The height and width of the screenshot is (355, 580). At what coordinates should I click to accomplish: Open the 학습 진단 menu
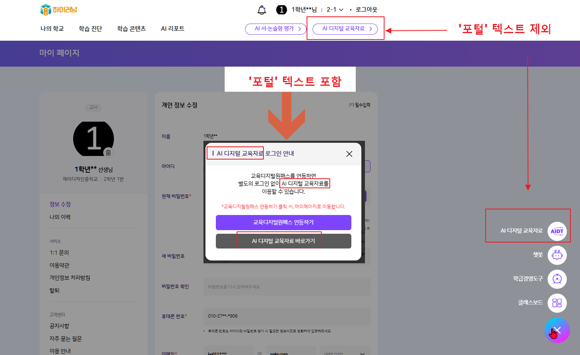[x=90, y=29]
